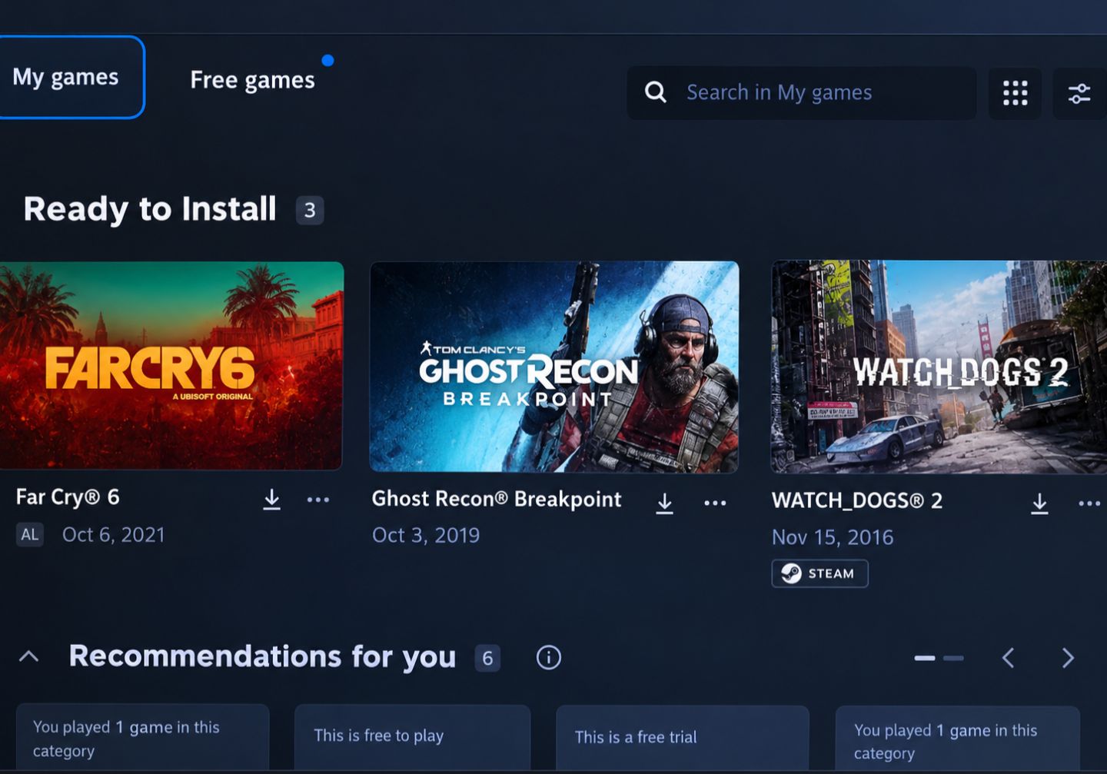The height and width of the screenshot is (774, 1107).
Task: Switch to grid view layout
Action: [1015, 93]
